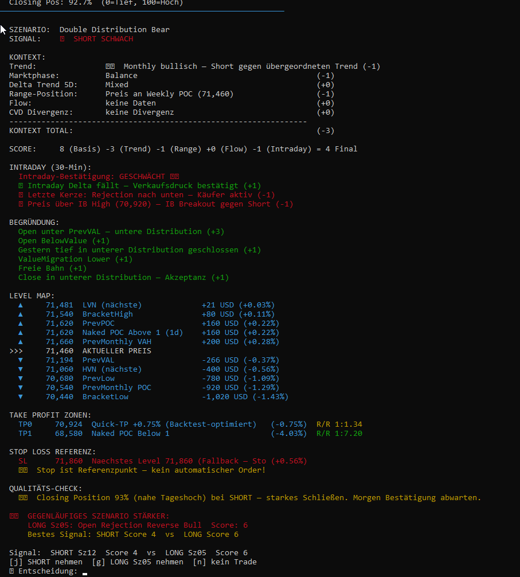Click the '>>>' marker at AKTUELLER PREIS
The height and width of the screenshot is (577, 520).
coord(16,351)
